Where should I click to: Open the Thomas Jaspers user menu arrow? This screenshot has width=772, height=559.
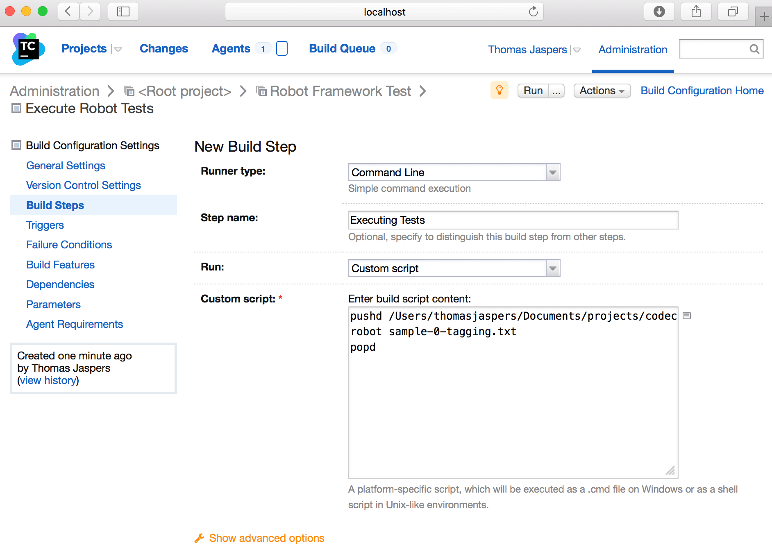click(x=577, y=50)
